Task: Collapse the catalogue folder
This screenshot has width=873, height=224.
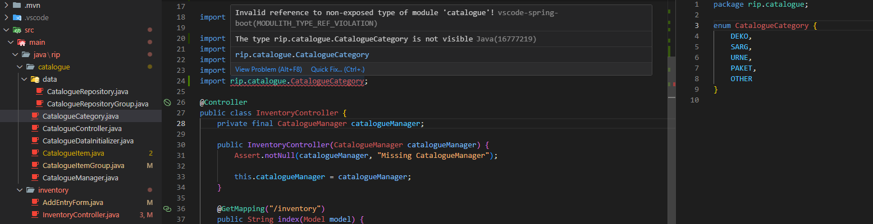Action: coord(20,67)
